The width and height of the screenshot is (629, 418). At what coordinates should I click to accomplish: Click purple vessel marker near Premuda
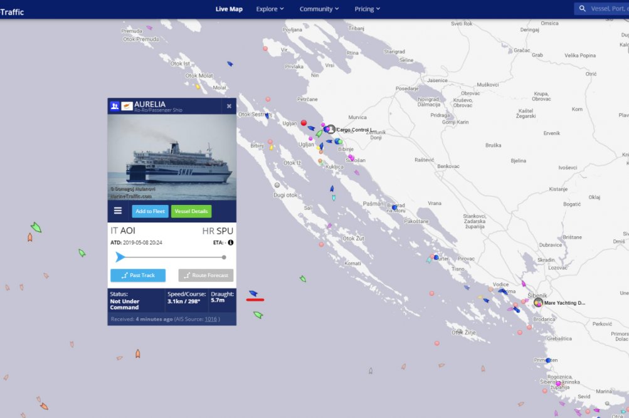tap(149, 28)
